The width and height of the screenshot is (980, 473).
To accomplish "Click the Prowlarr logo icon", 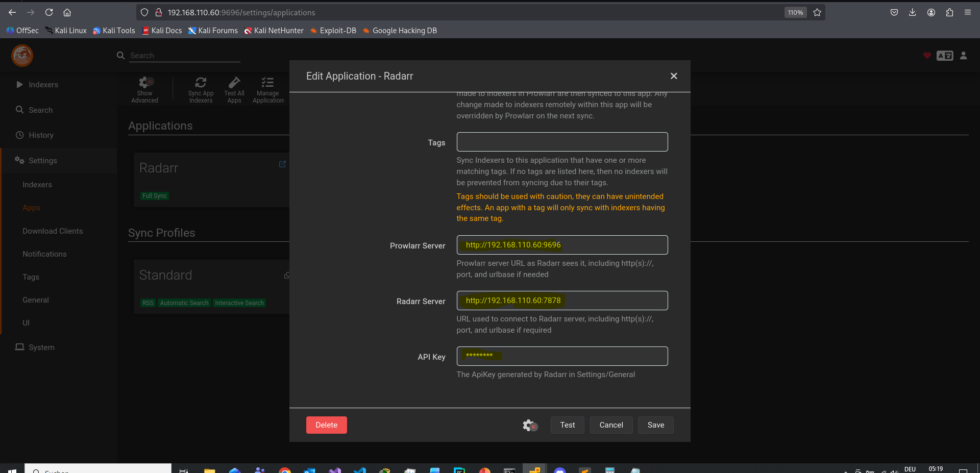I will coord(22,56).
